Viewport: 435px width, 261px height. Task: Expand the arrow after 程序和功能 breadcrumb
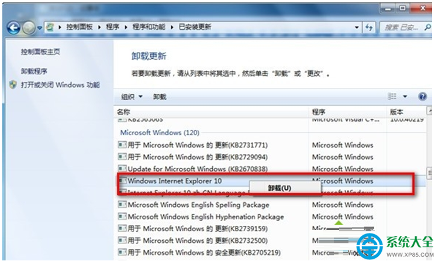172,27
